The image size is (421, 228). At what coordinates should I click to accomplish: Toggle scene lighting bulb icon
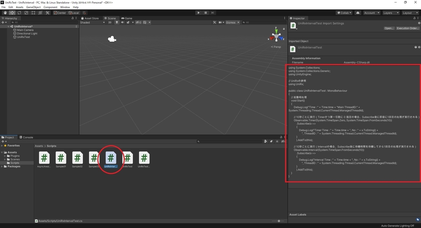(x=116, y=22)
